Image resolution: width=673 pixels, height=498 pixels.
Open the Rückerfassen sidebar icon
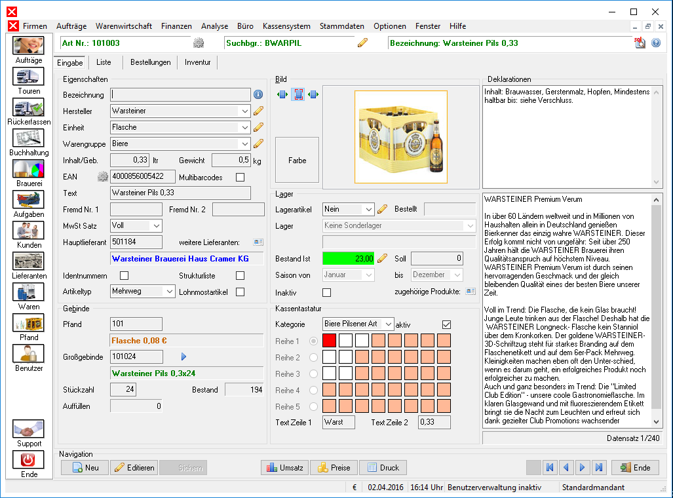(x=28, y=107)
